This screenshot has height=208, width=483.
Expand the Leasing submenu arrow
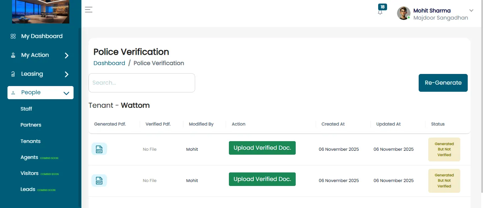66,74
